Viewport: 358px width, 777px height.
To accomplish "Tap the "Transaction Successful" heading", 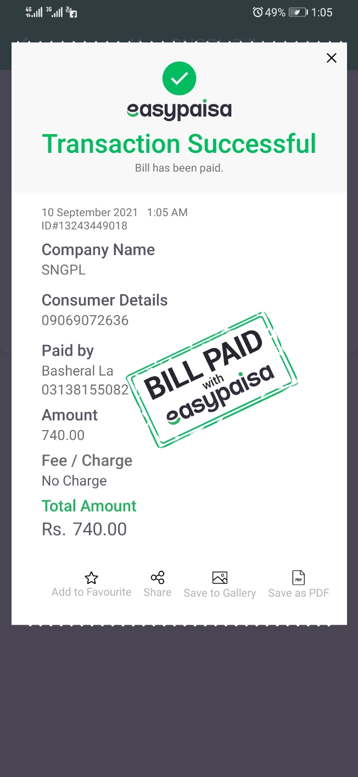I will click(179, 144).
